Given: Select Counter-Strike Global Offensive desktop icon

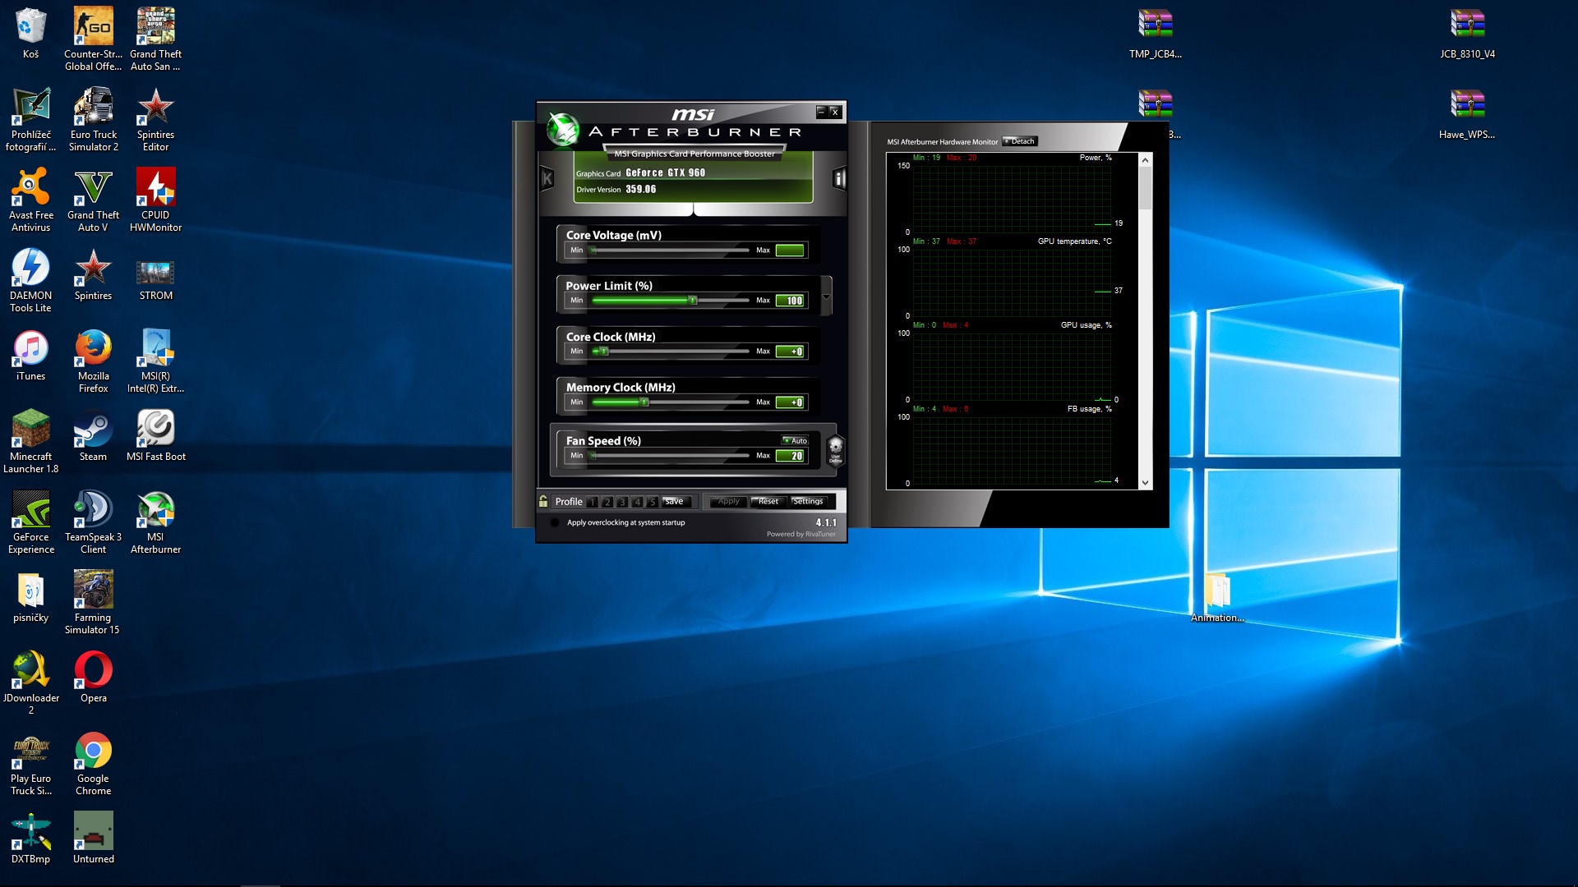Looking at the screenshot, I should tap(93, 39).
